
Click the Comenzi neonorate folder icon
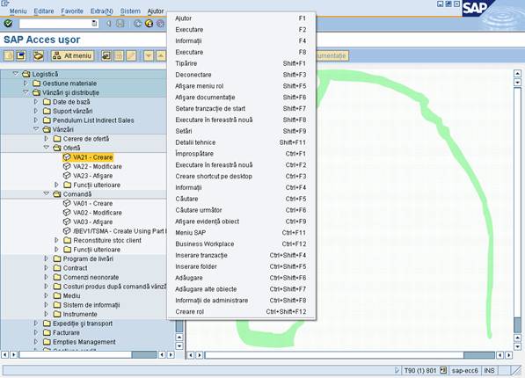pyautogui.click(x=57, y=277)
